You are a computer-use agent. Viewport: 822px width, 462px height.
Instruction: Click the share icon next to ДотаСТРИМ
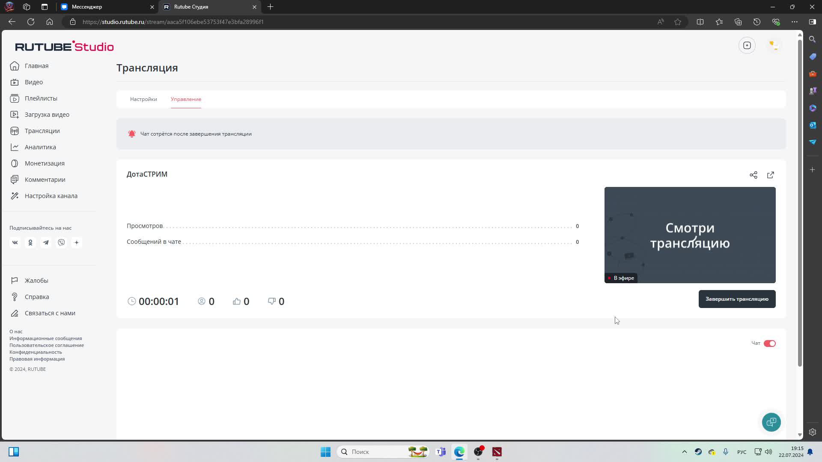(x=753, y=175)
